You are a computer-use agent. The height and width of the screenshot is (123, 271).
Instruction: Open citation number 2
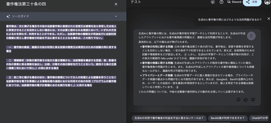[x=177, y=87]
